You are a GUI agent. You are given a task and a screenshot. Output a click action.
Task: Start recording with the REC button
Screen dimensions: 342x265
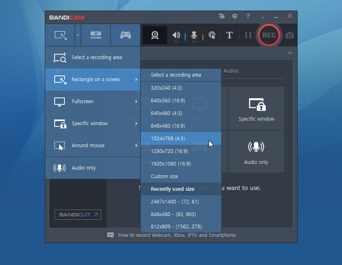pyautogui.click(x=269, y=35)
